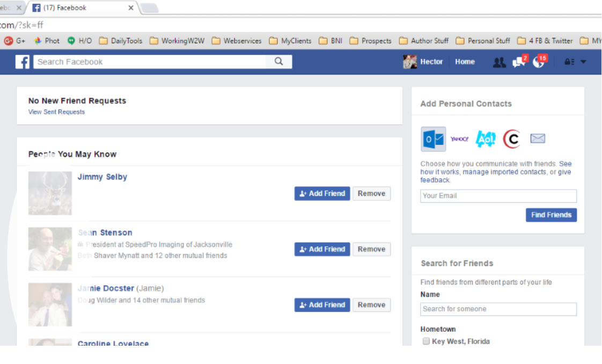Open Sean Stenson's profile name link

click(105, 232)
